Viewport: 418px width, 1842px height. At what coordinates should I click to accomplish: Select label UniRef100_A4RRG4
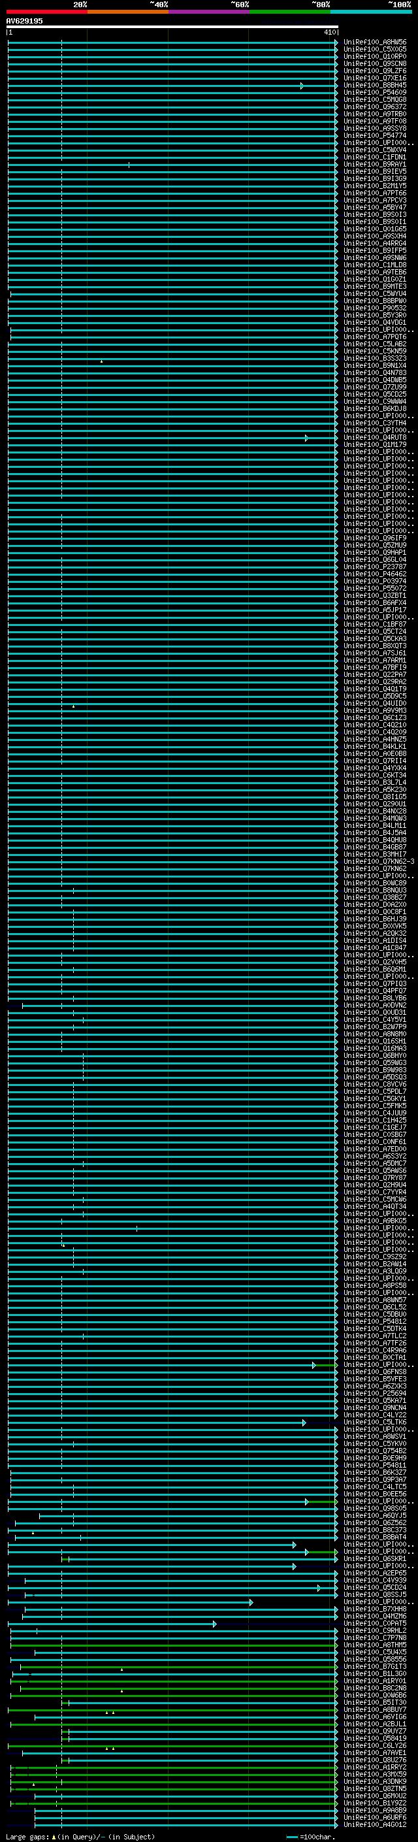tap(375, 243)
